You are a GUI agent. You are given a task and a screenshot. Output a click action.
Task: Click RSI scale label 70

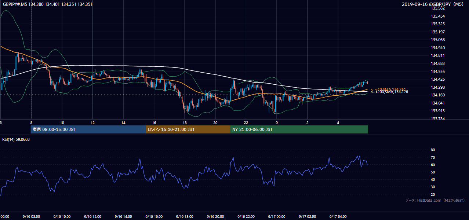[433, 157]
